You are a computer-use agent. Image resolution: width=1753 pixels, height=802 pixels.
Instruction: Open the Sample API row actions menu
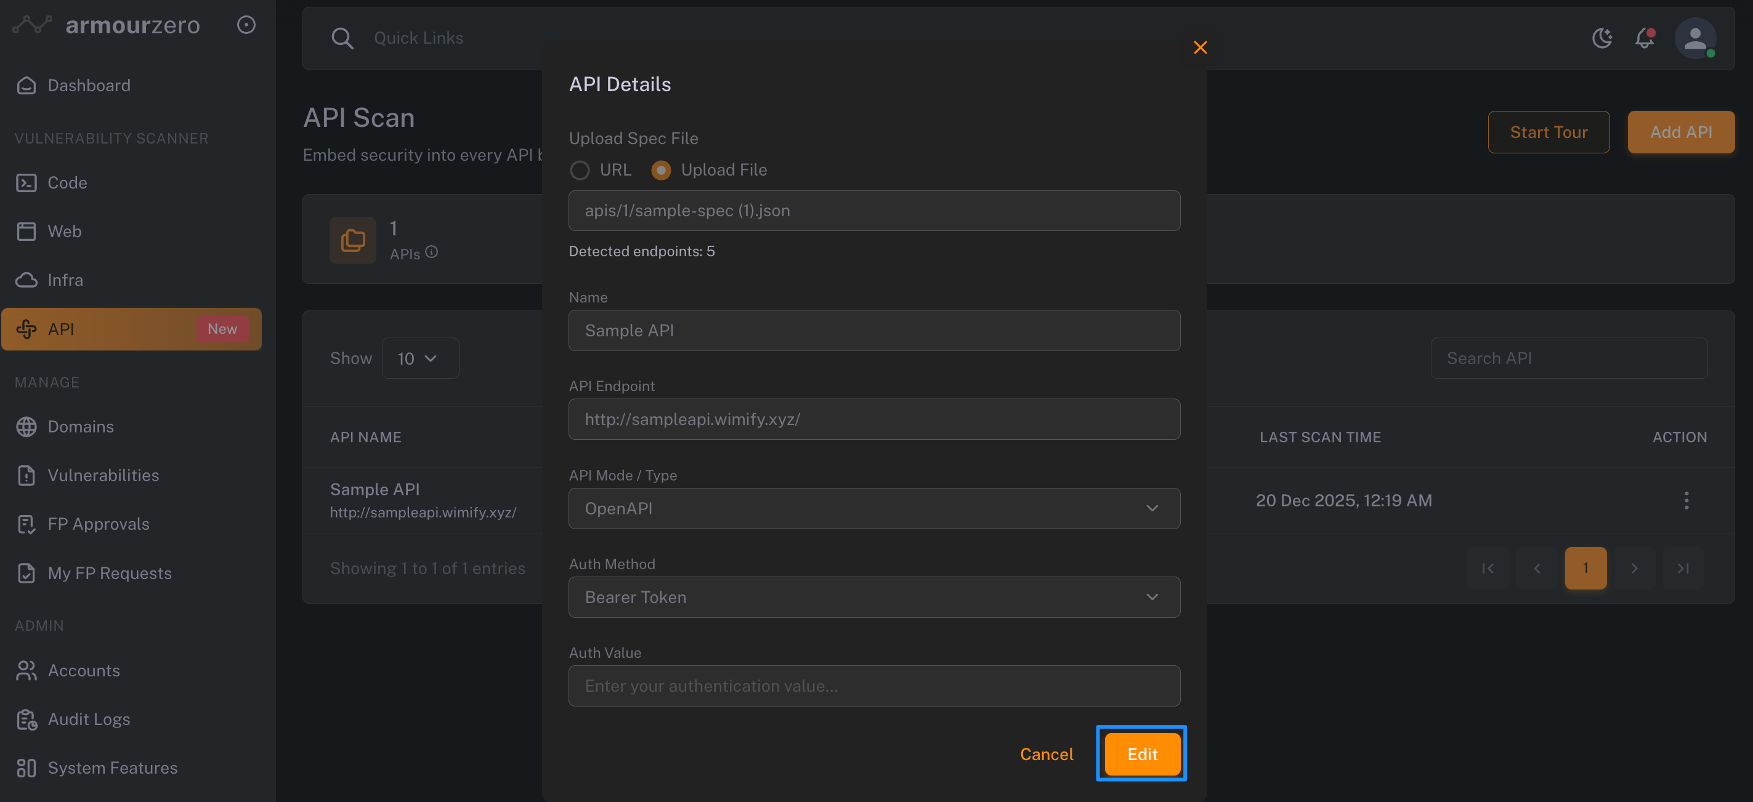click(x=1686, y=500)
